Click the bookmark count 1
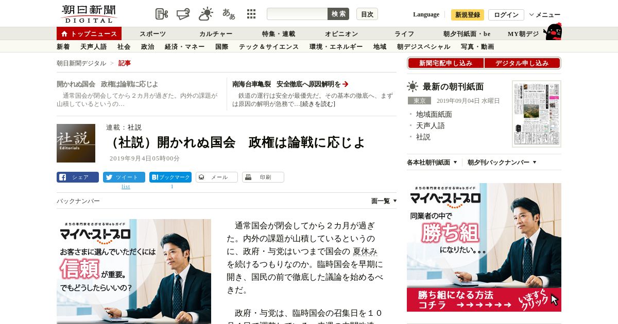The width and height of the screenshot is (618, 324). (x=172, y=187)
